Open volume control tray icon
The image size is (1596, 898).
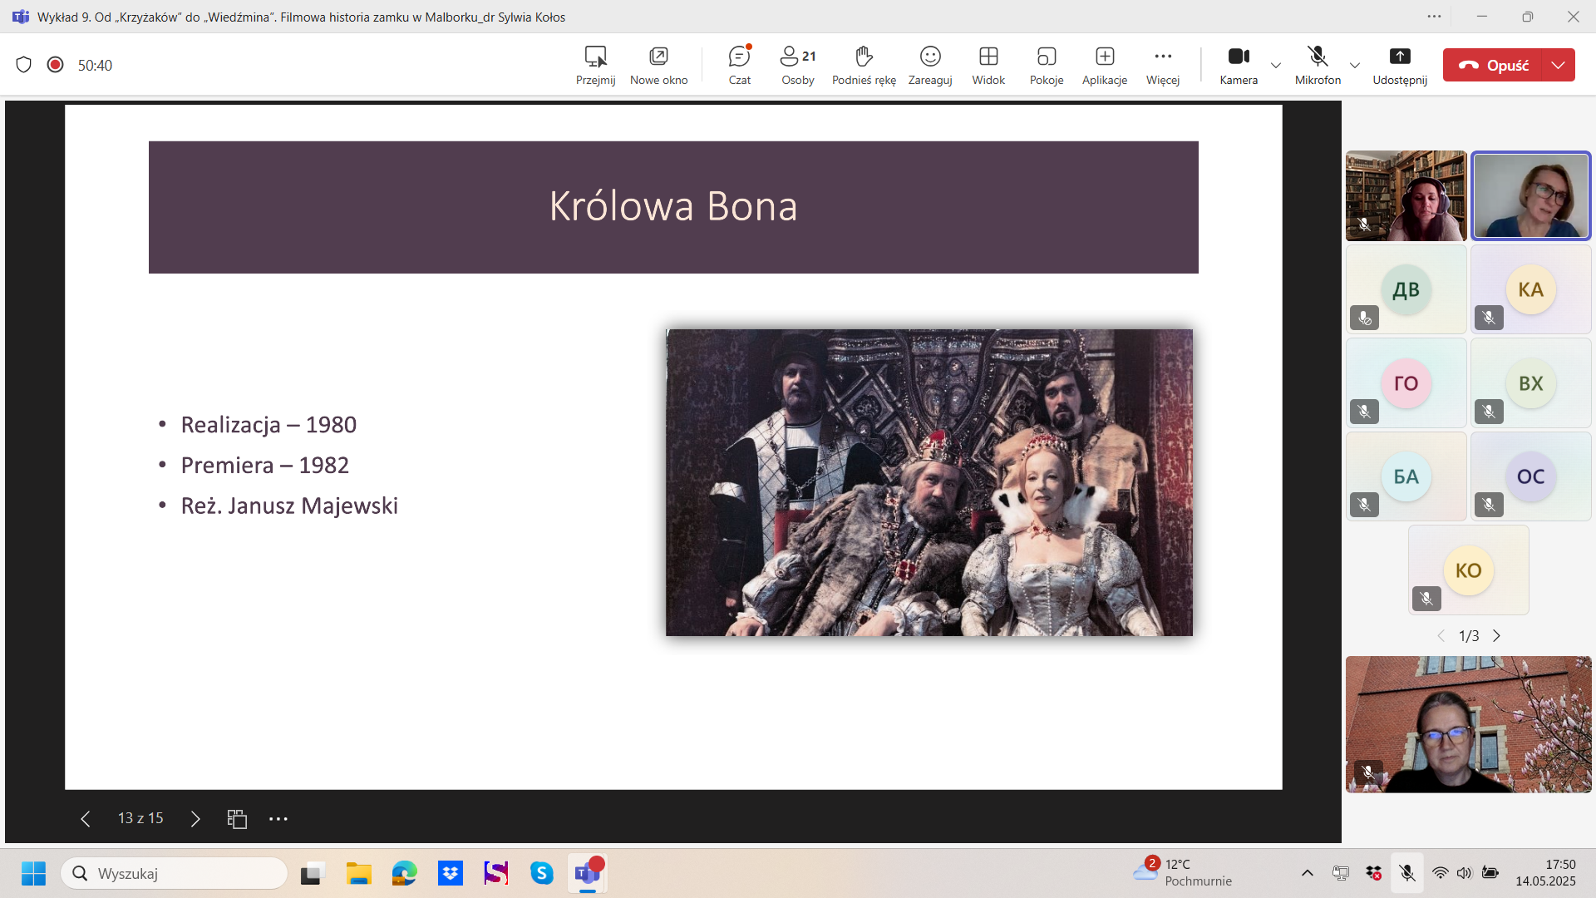coord(1464,873)
